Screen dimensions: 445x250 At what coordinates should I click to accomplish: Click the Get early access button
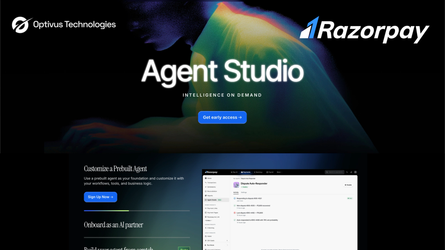tap(222, 117)
